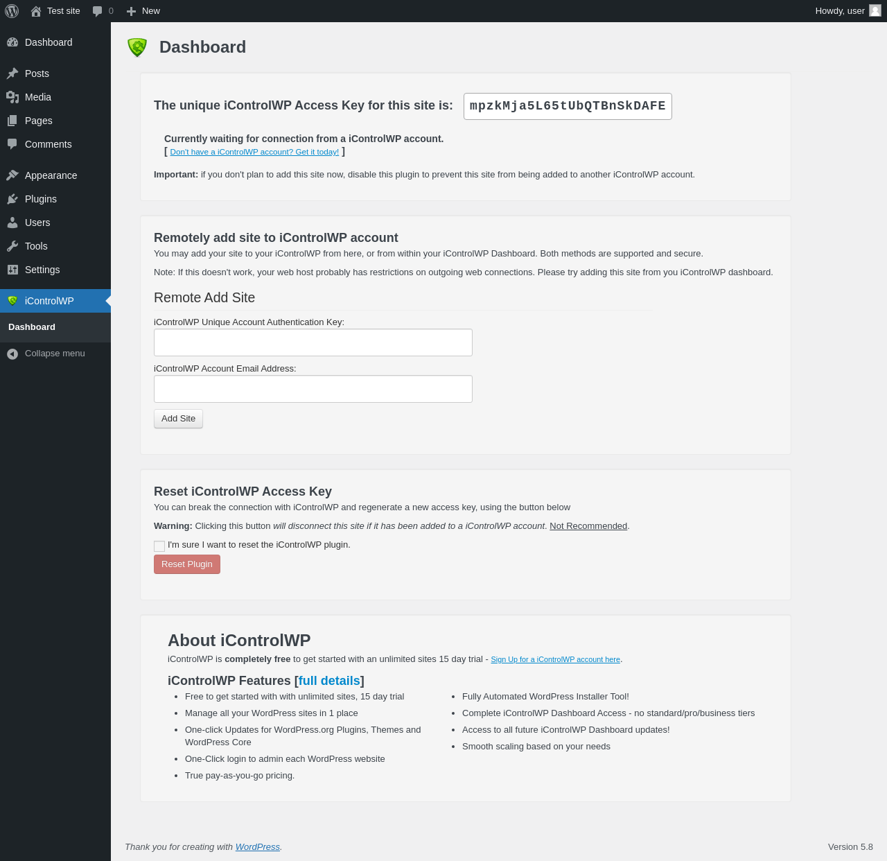Click the Appearance paintbrush icon
The width and height of the screenshot is (887, 861).
(12, 175)
